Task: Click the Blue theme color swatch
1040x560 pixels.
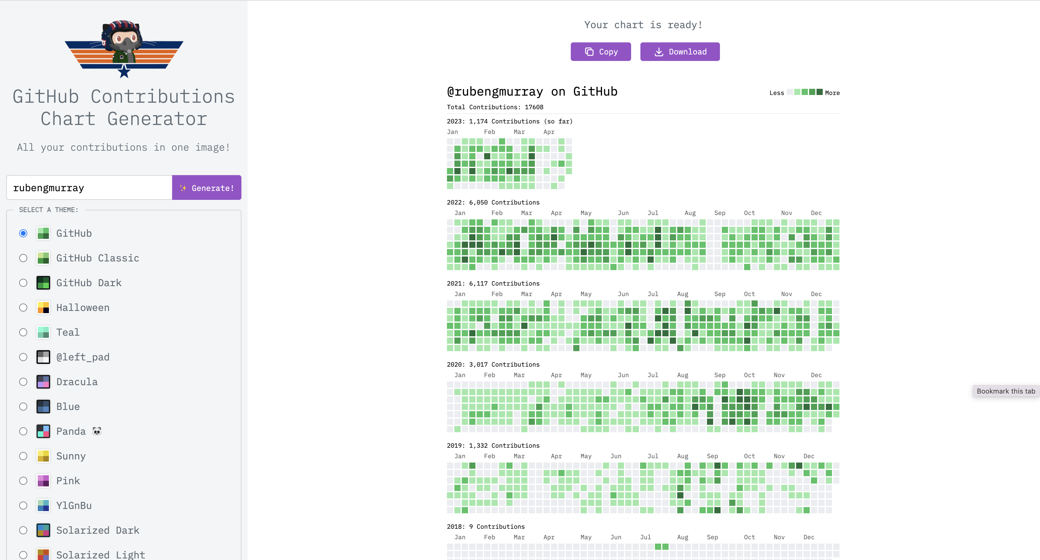Action: [43, 406]
